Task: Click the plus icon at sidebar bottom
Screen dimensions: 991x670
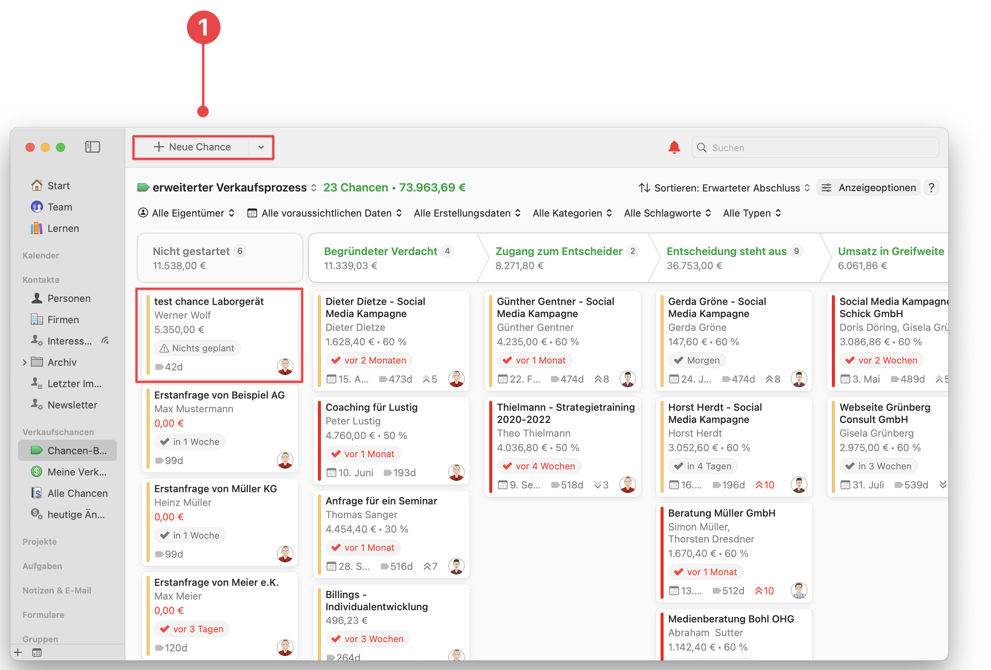Action: coord(18,652)
